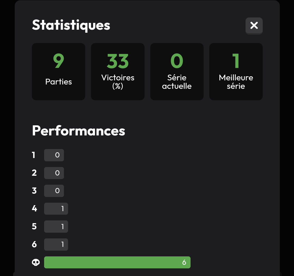Click the bar for 4 guesses
This screenshot has height=276, width=294.
click(56, 209)
